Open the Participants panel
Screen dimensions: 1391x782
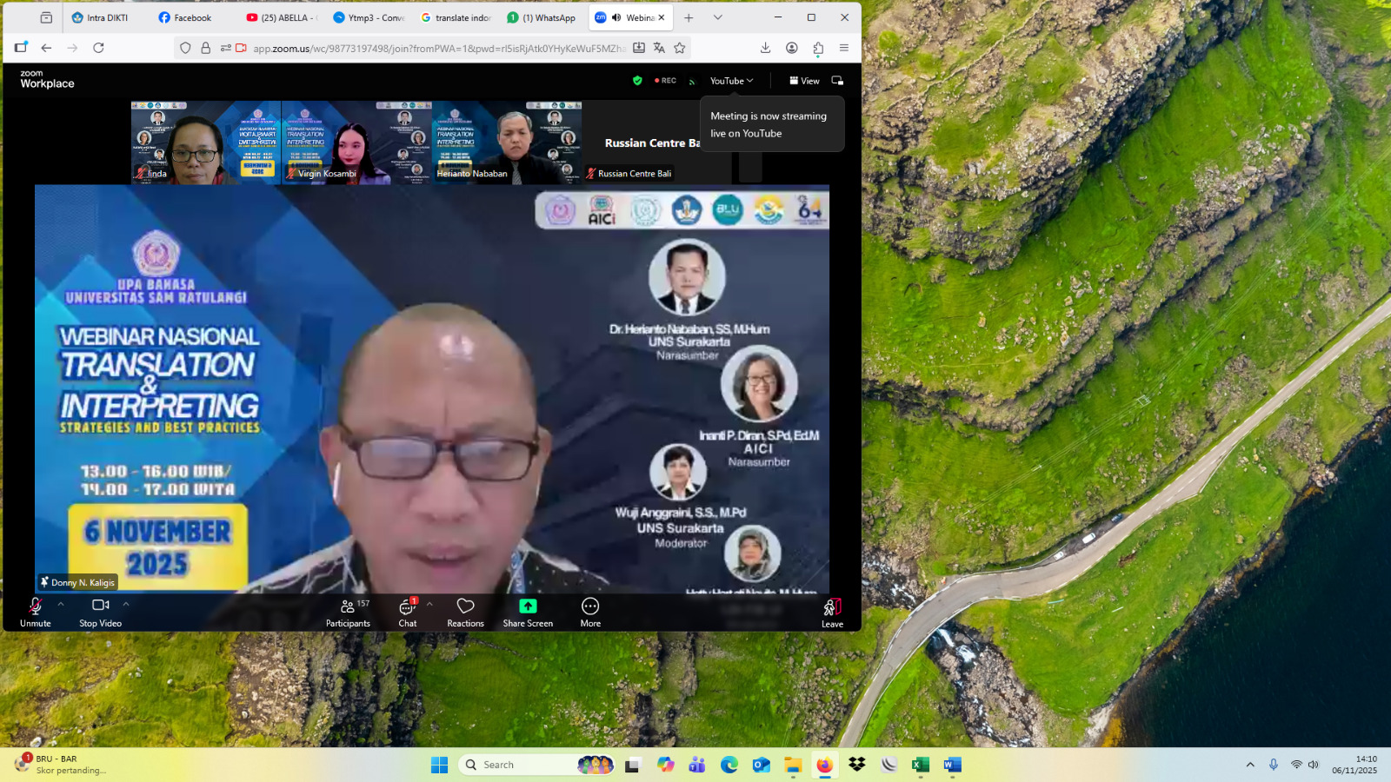click(348, 612)
